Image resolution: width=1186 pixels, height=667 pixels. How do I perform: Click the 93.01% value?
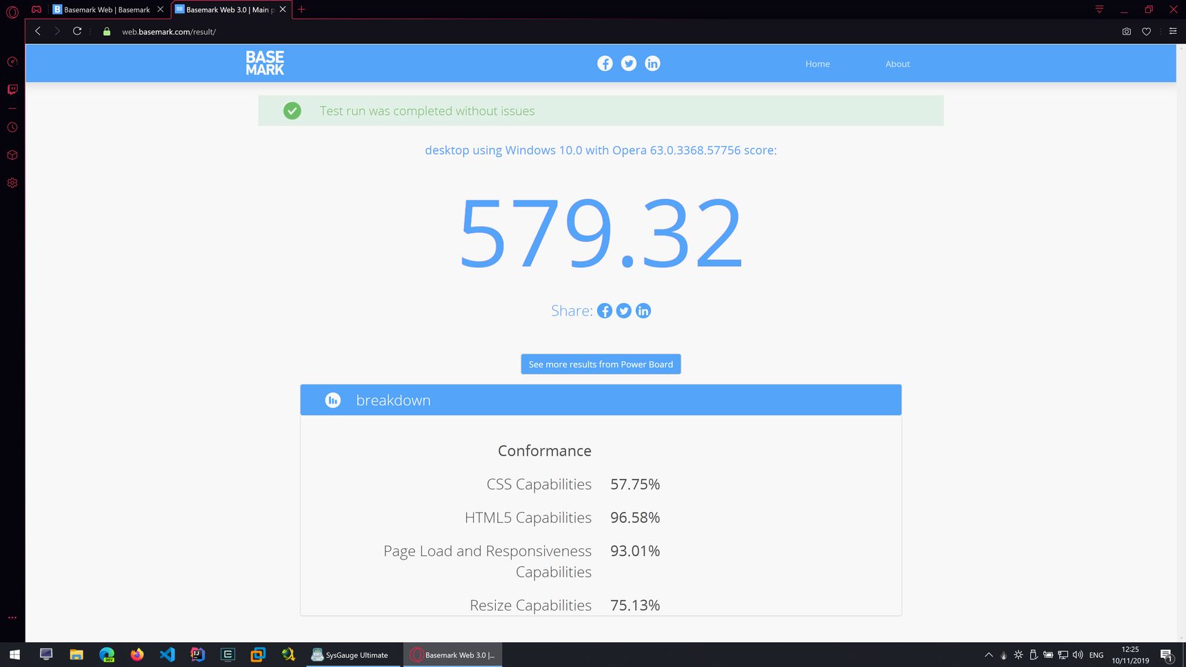tap(635, 551)
